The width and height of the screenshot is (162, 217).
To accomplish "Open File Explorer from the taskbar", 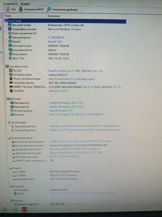I will 5,209.
